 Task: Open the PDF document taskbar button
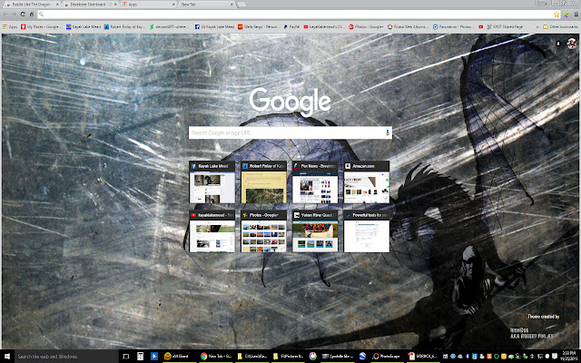coord(422,357)
